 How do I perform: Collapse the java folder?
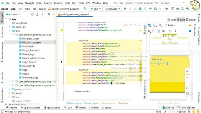(9, 31)
